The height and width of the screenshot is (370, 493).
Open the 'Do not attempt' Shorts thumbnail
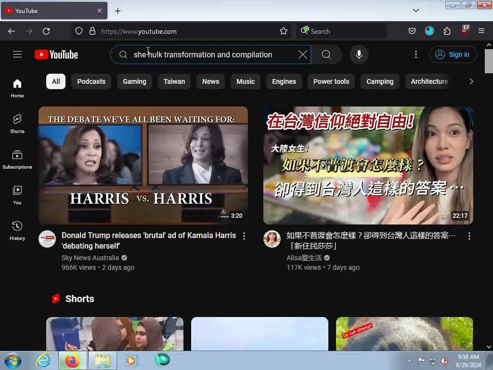(404, 334)
